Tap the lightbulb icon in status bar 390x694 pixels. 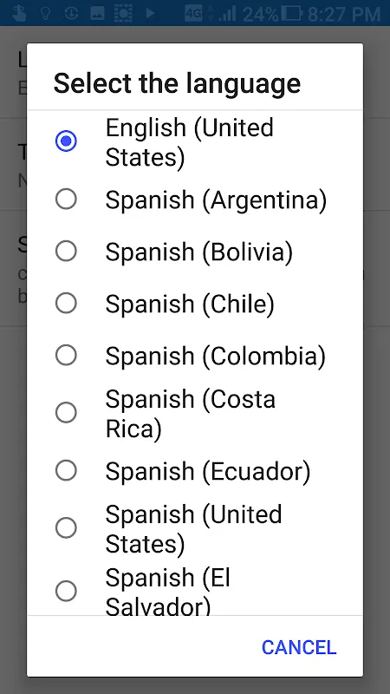tap(46, 13)
